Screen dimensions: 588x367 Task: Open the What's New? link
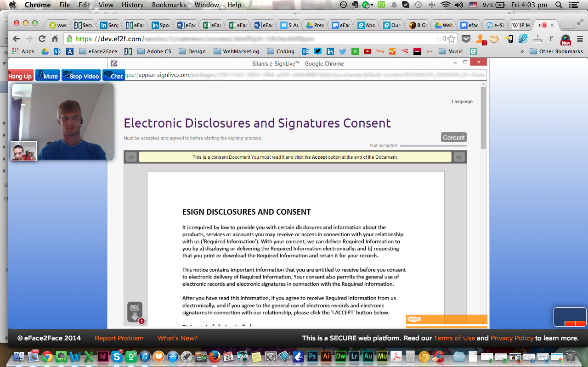click(x=177, y=338)
